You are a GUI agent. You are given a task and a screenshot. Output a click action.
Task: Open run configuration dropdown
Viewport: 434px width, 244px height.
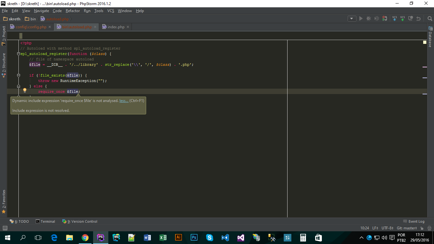pos(352,19)
